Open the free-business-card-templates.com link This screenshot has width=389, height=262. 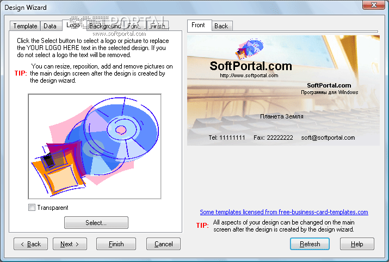[284, 212]
